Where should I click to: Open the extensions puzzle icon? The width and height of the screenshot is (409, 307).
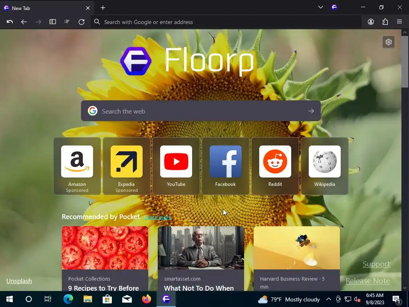(x=385, y=22)
